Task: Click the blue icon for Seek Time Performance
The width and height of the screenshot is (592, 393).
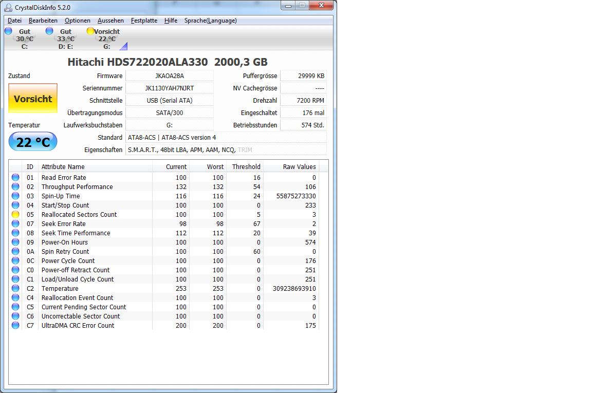Action: coord(15,233)
